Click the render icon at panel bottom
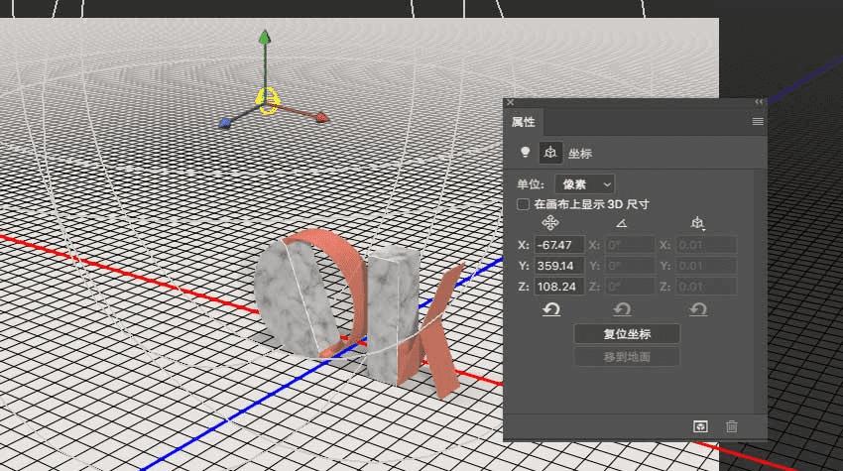The height and width of the screenshot is (471, 843). pos(700,427)
